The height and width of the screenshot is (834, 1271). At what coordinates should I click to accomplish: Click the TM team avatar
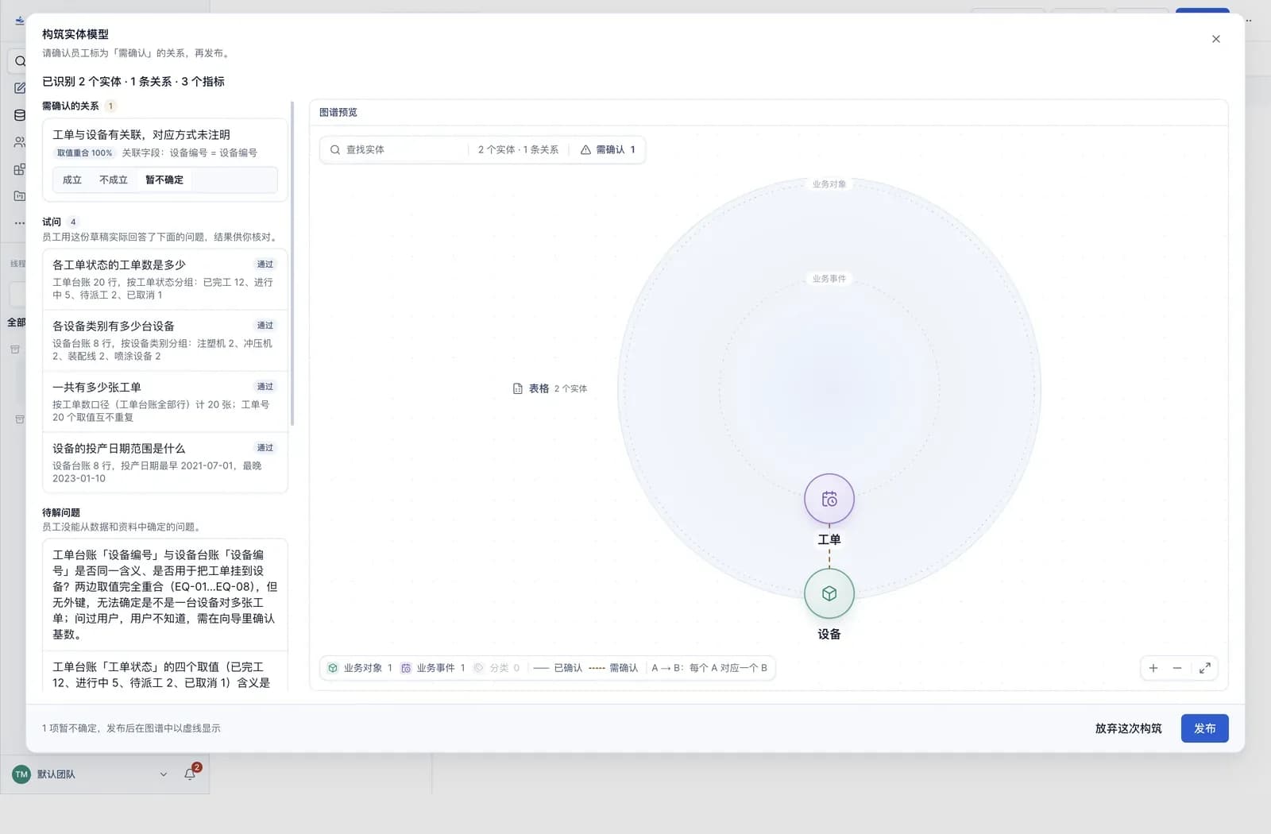(21, 774)
